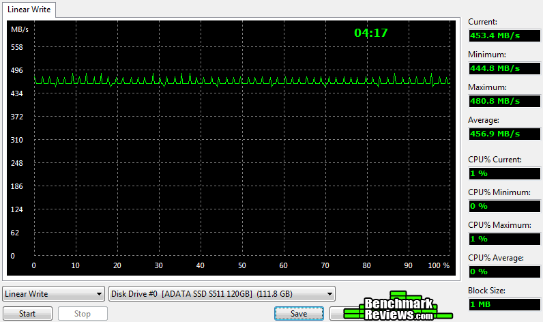This screenshot has width=543, height=322.
Task: Click the MB/s unit label on the graph
Action: click(x=19, y=30)
